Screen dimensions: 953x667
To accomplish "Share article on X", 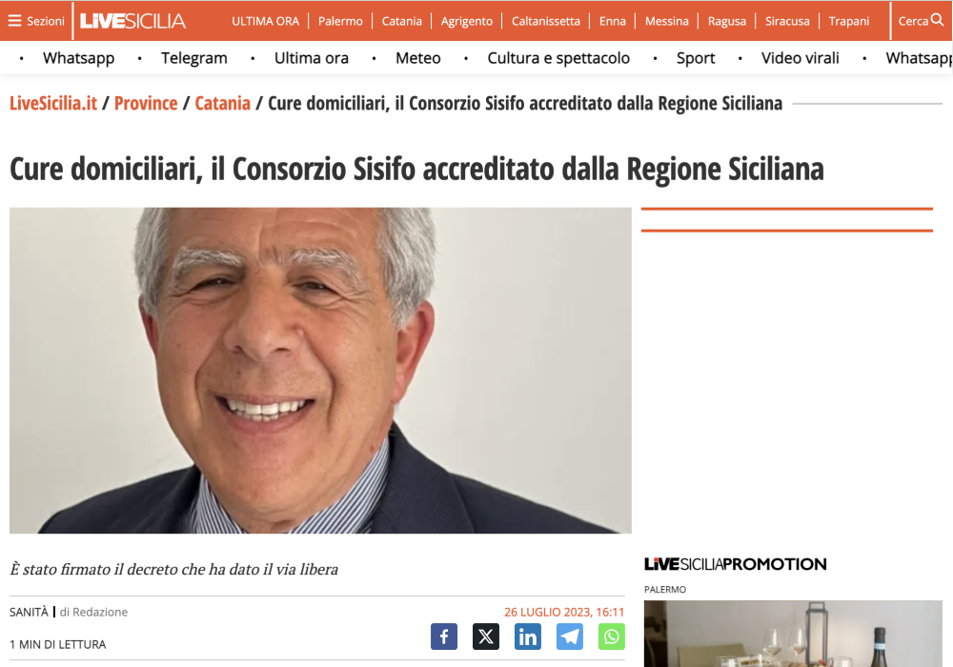I will [x=486, y=637].
